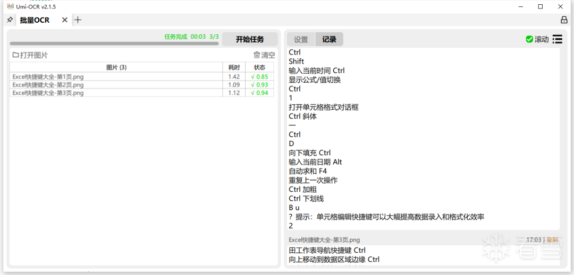Click the 田工作表导航快捷键 Ctrl record line
Viewport: 574px width, 275px height.
tap(327, 250)
